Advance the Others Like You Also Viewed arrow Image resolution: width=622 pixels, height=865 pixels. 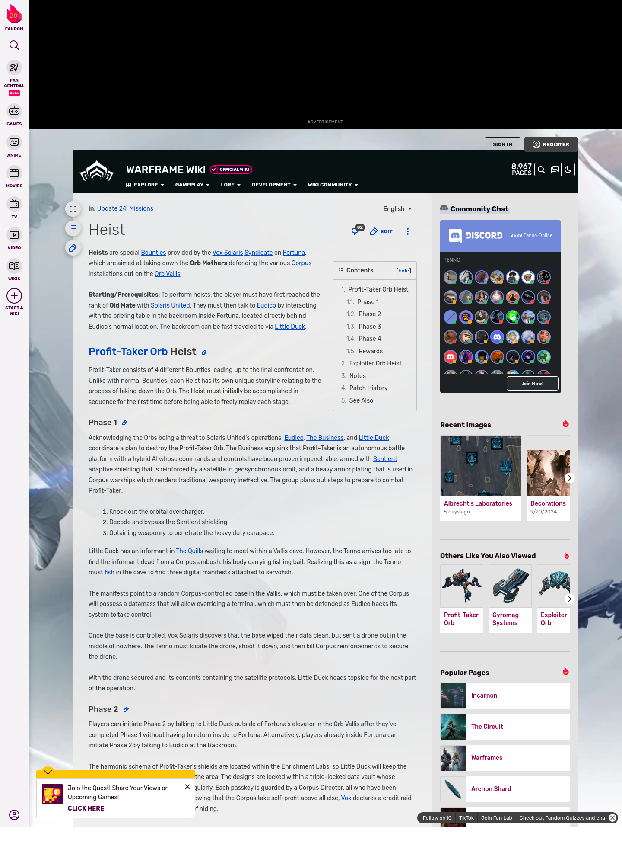[570, 599]
